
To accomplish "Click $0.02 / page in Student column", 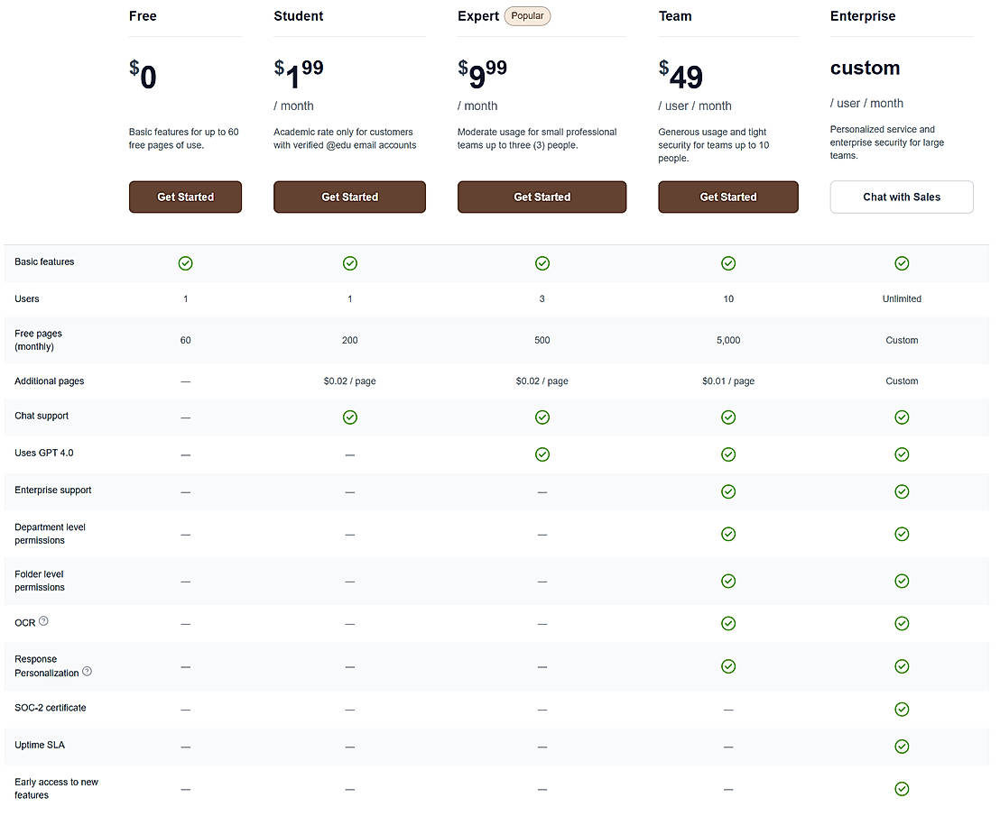I will pos(349,380).
